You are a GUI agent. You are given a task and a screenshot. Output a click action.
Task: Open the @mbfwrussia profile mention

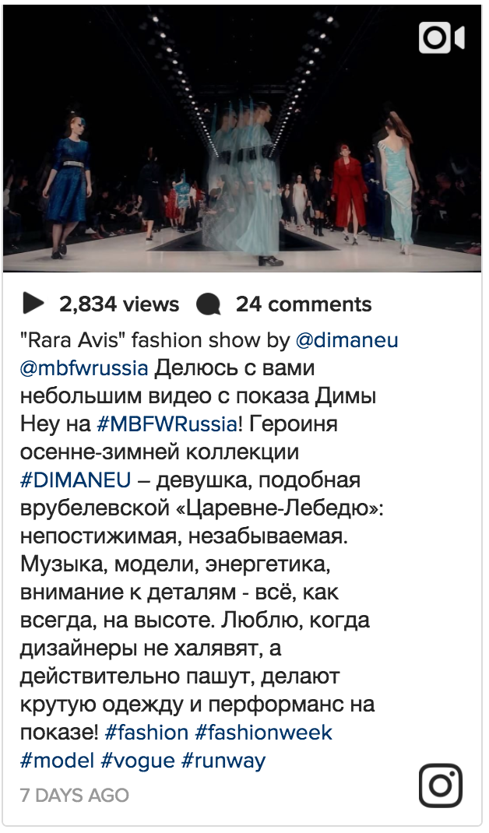[84, 368]
